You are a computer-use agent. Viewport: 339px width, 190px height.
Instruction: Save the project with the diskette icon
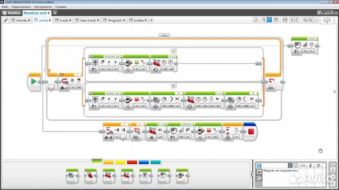click(285, 20)
